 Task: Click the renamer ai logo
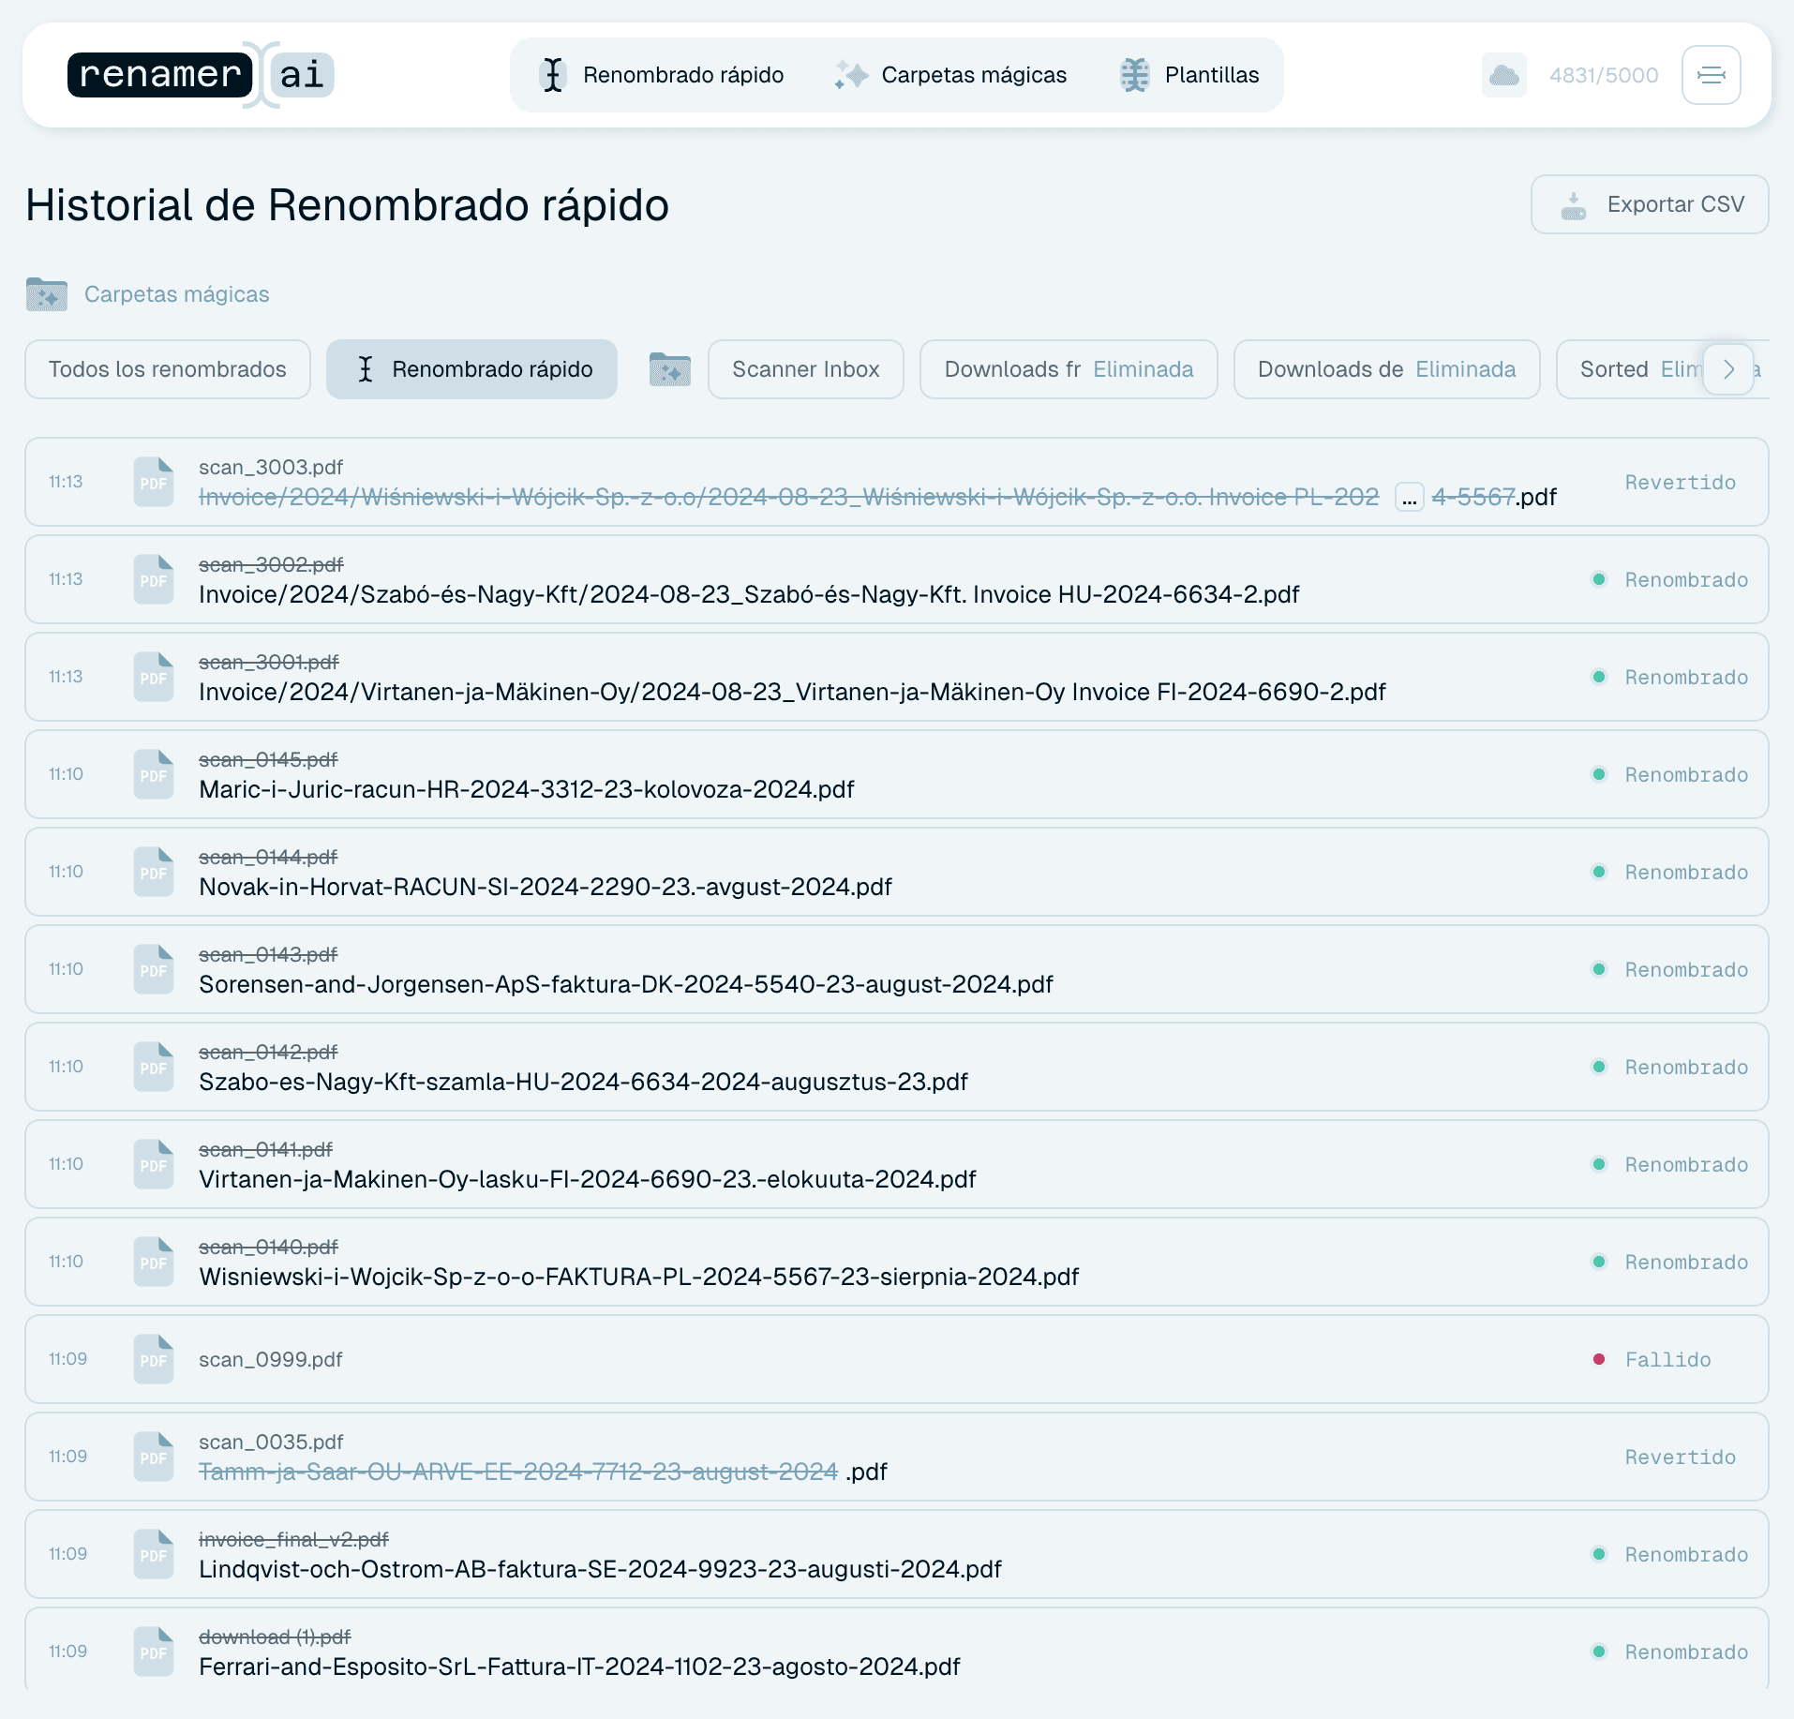[201, 75]
